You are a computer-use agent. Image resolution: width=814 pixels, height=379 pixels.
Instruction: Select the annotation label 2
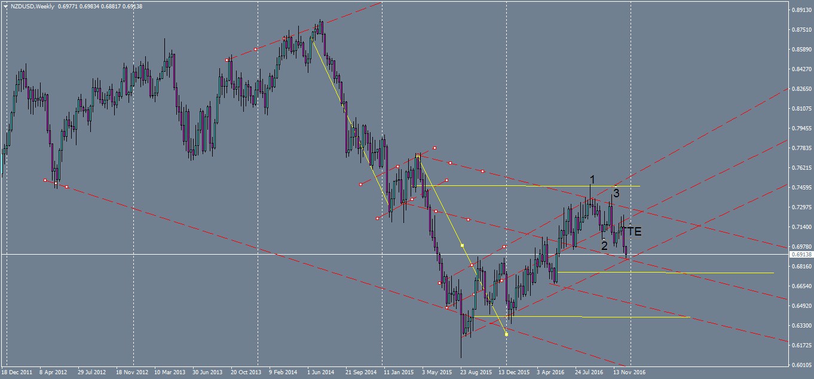pos(604,246)
